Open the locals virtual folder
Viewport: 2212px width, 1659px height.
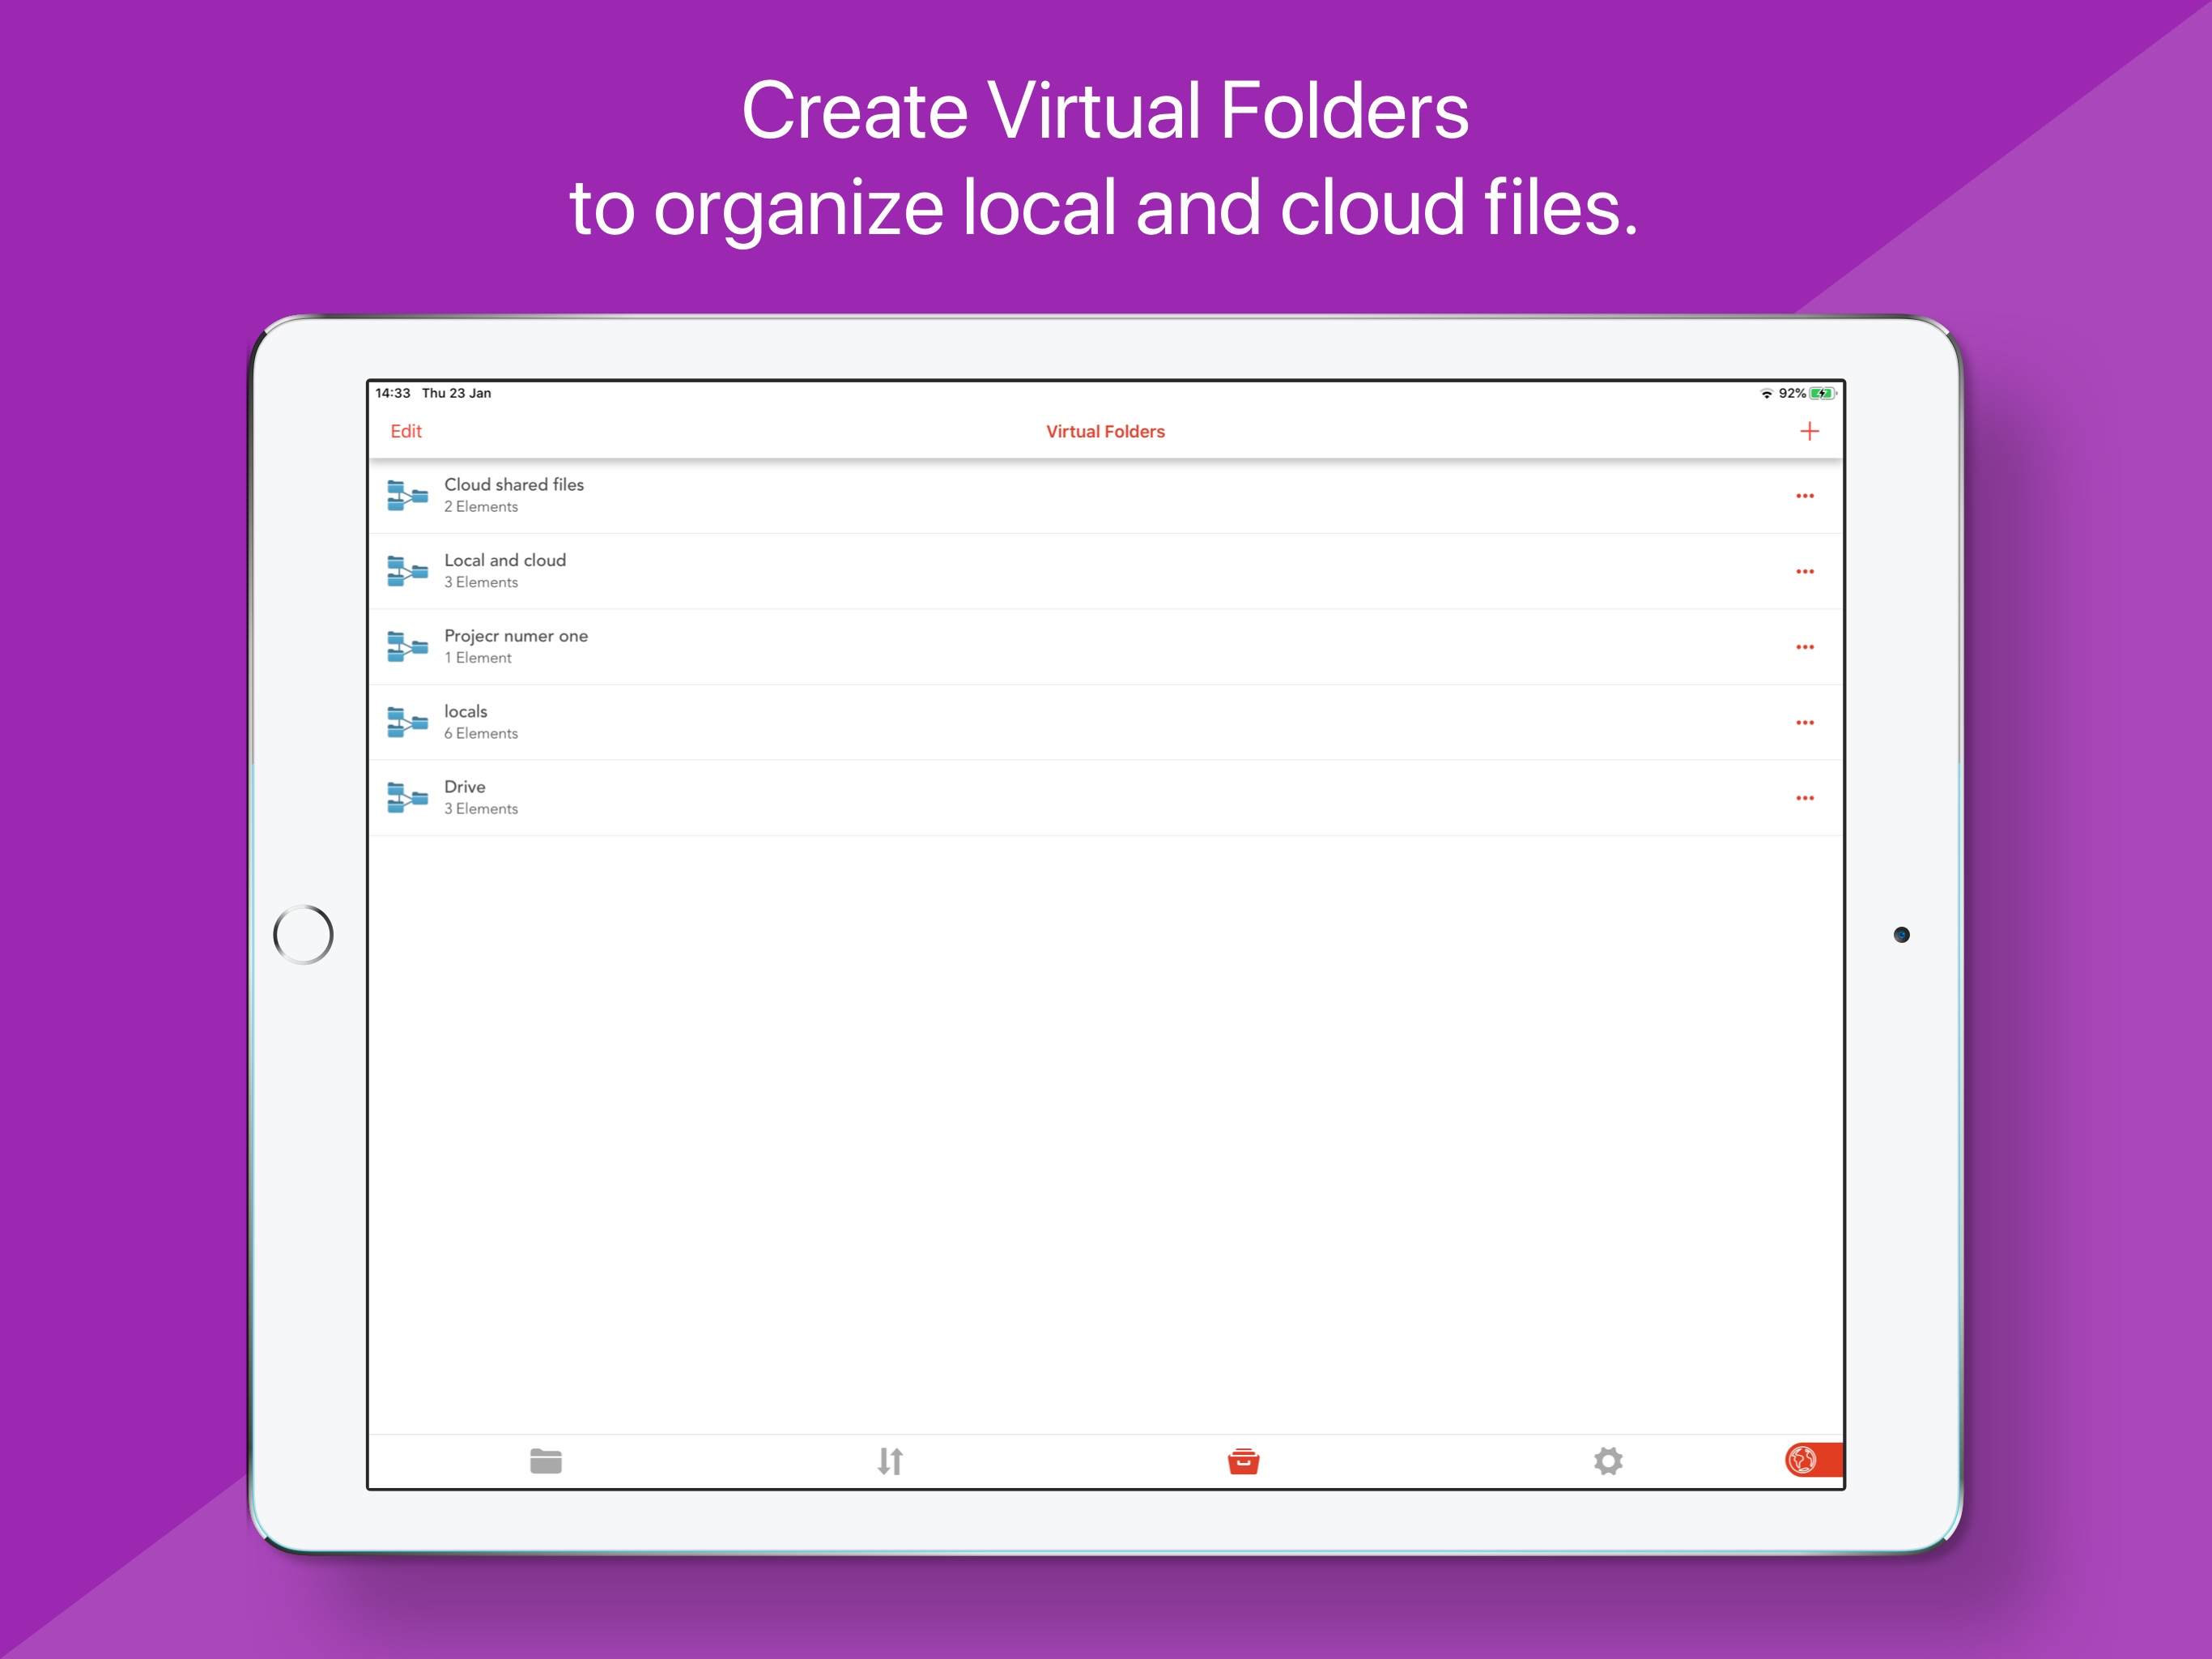pos(466,711)
